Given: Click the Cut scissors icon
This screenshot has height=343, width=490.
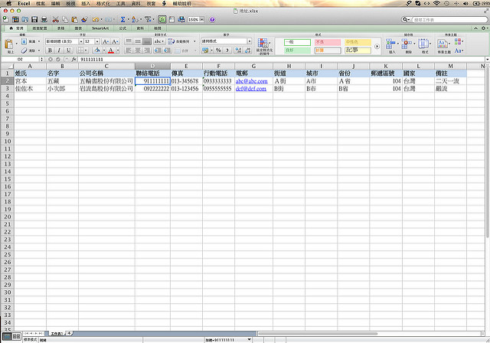Looking at the screenshot, I should point(56,19).
